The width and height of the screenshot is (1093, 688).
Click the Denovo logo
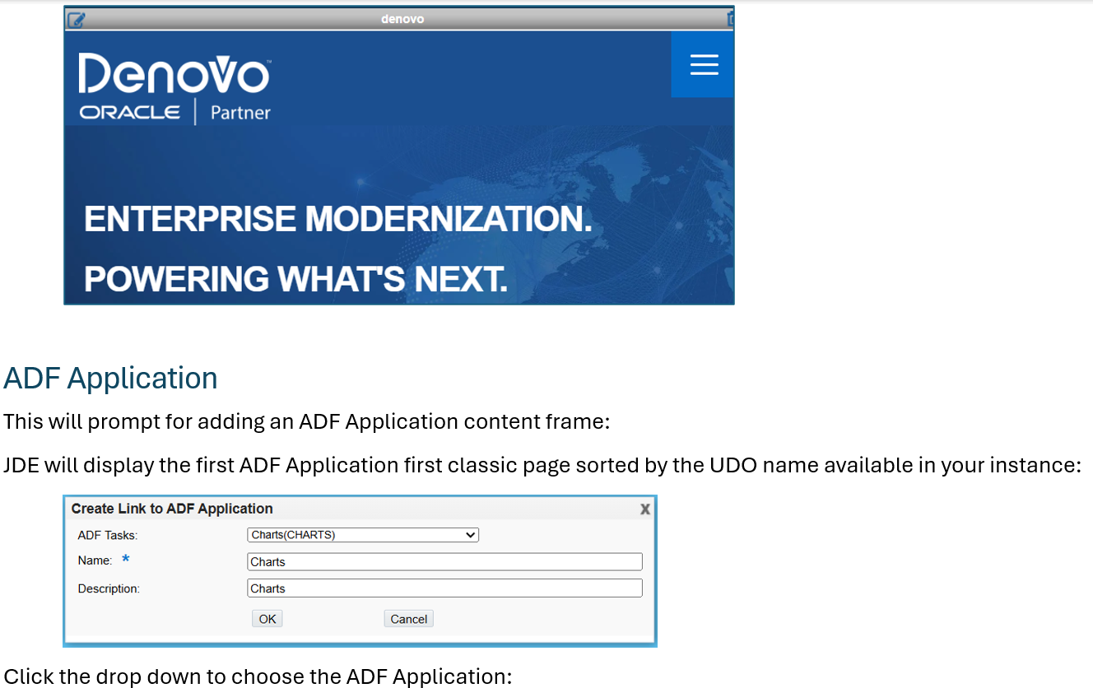pyautogui.click(x=174, y=74)
